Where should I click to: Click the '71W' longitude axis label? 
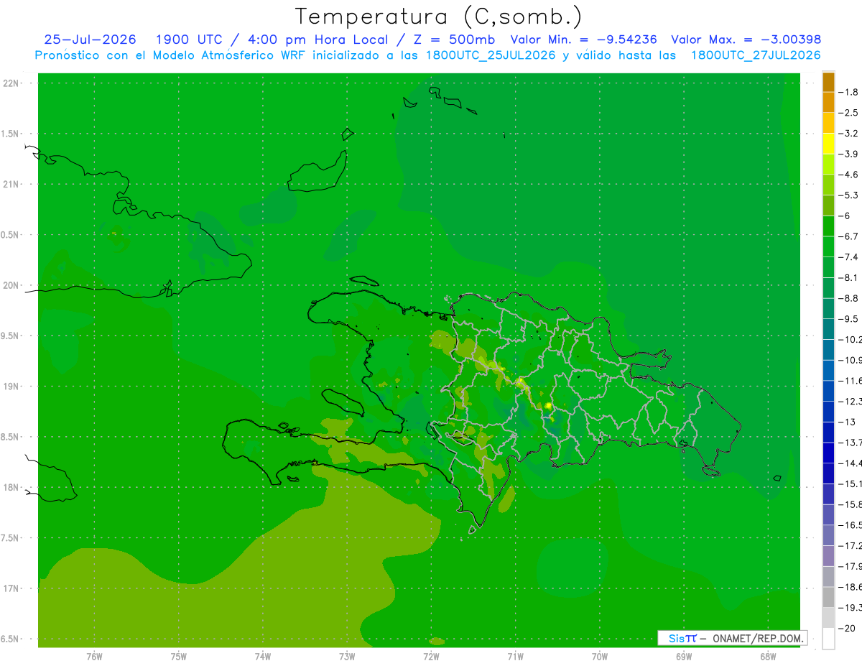(x=515, y=657)
